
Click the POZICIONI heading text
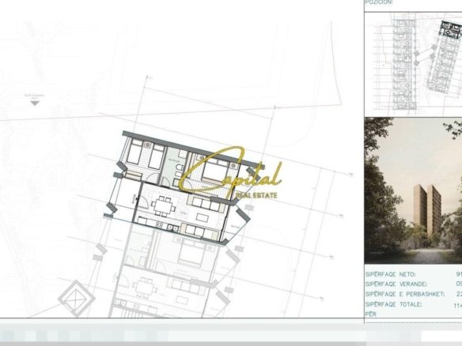click(379, 2)
